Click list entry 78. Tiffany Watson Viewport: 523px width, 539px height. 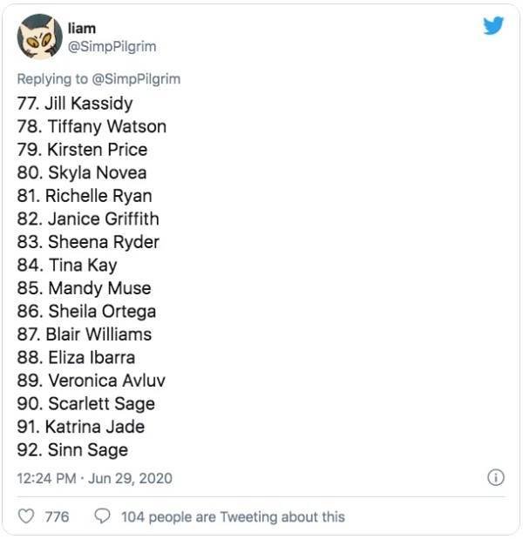click(x=92, y=126)
